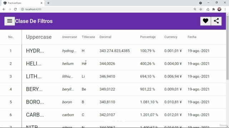View site information icon beside URL

click(x=23, y=9)
